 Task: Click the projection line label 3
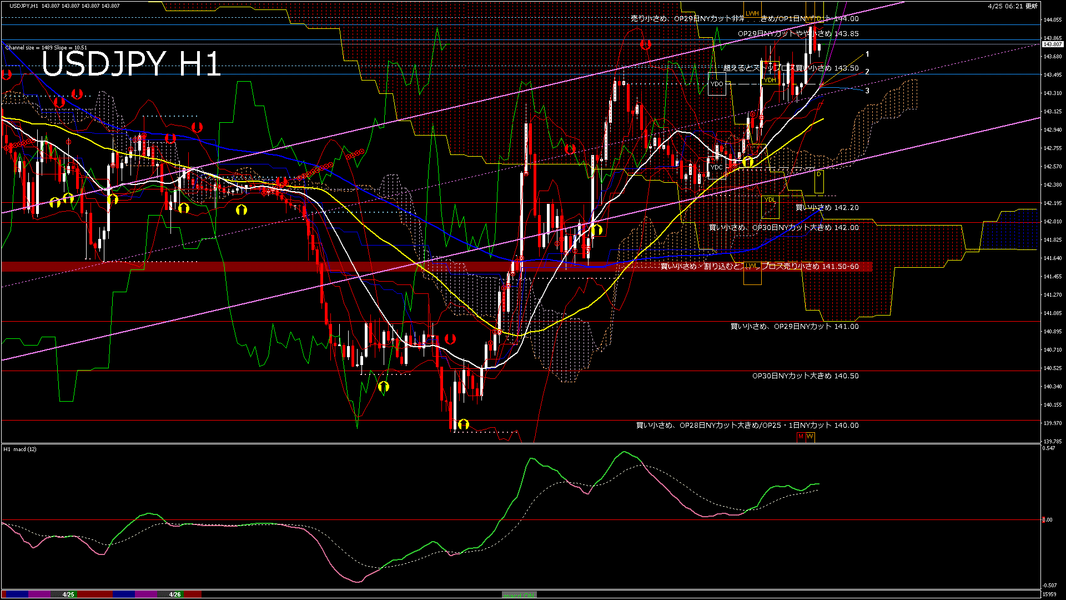pyautogui.click(x=867, y=91)
